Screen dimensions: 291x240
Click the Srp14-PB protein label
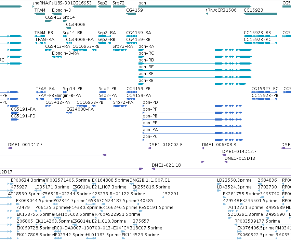pyautogui.click(x=73, y=89)
